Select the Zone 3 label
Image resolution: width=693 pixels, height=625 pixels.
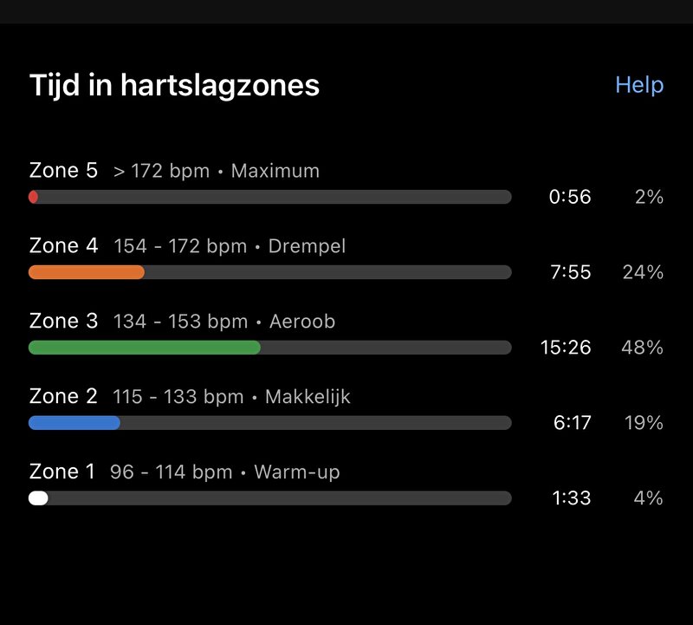pyautogui.click(x=63, y=321)
